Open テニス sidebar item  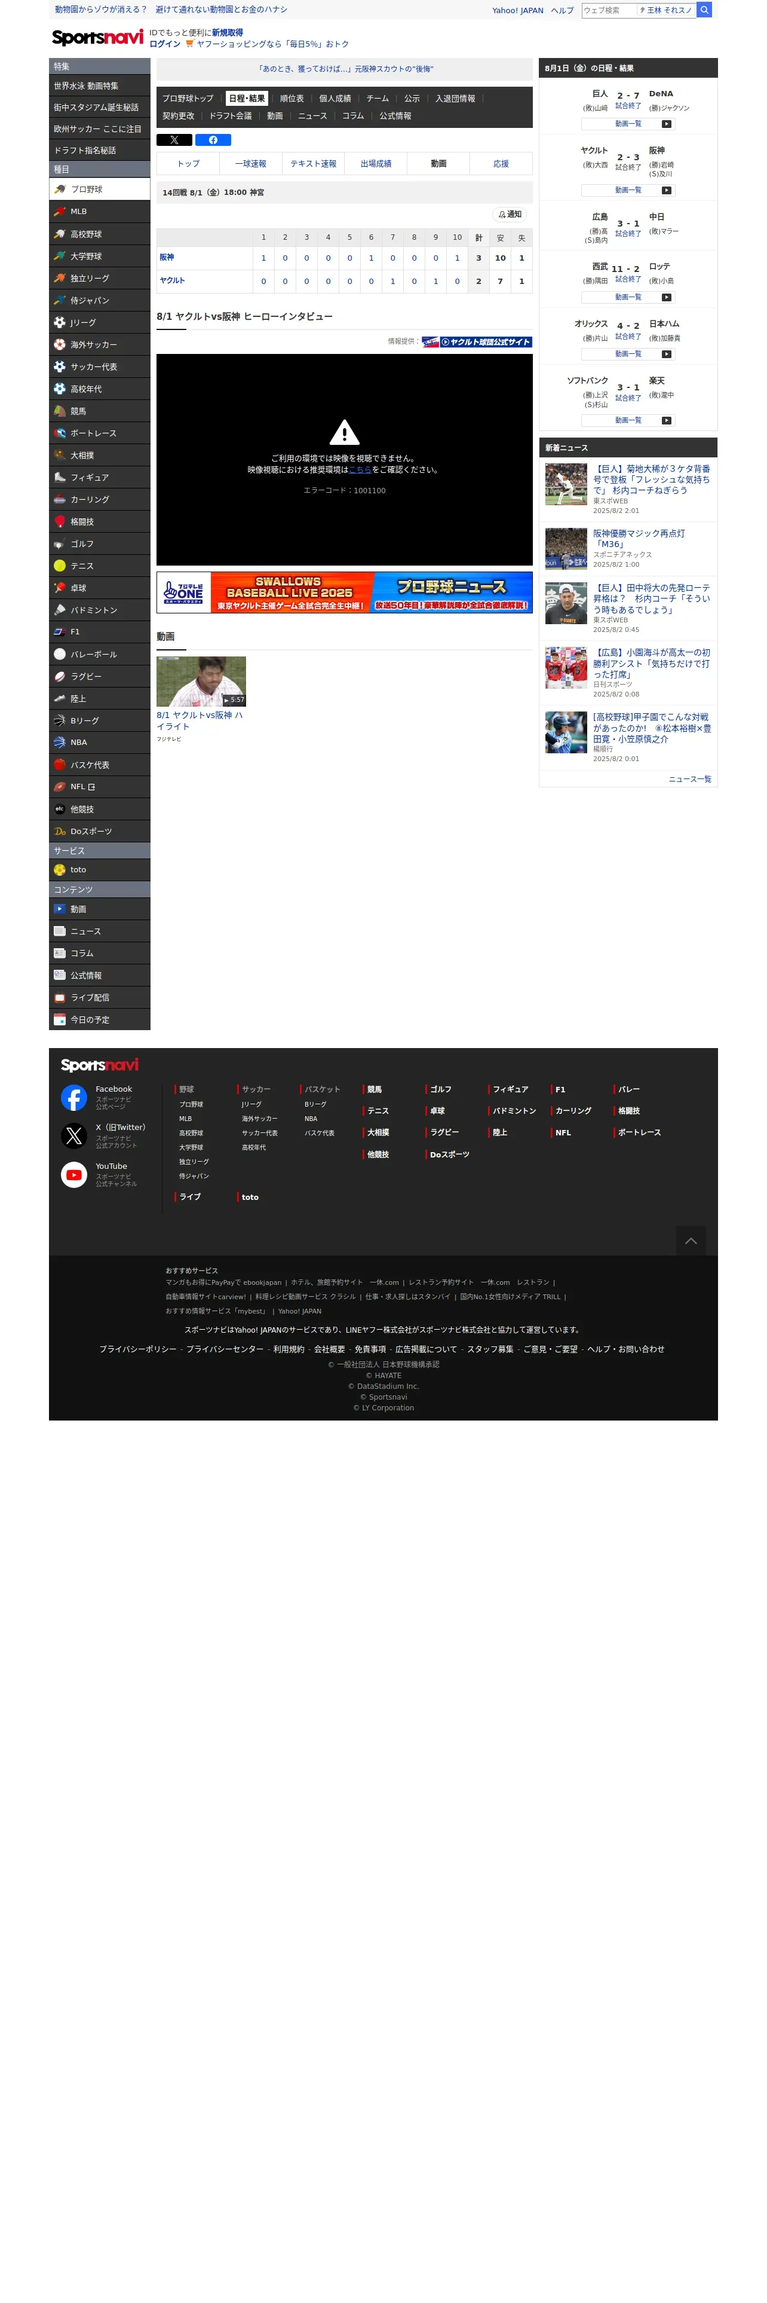(x=99, y=566)
